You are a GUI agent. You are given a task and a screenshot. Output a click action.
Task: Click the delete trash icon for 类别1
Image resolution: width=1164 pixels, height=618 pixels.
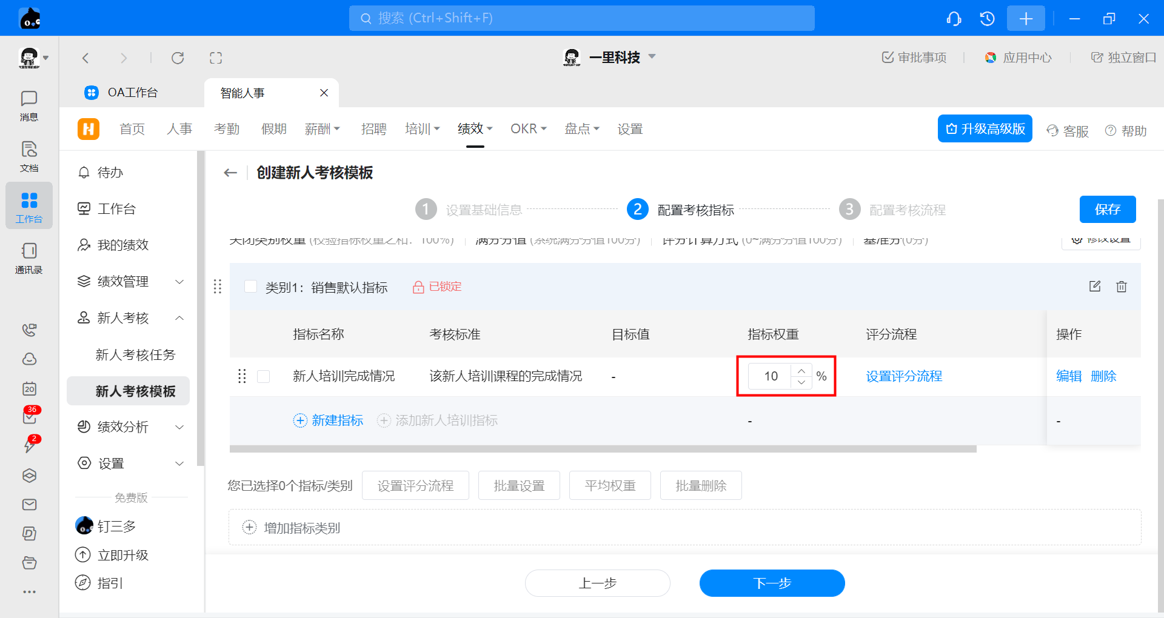click(x=1121, y=287)
